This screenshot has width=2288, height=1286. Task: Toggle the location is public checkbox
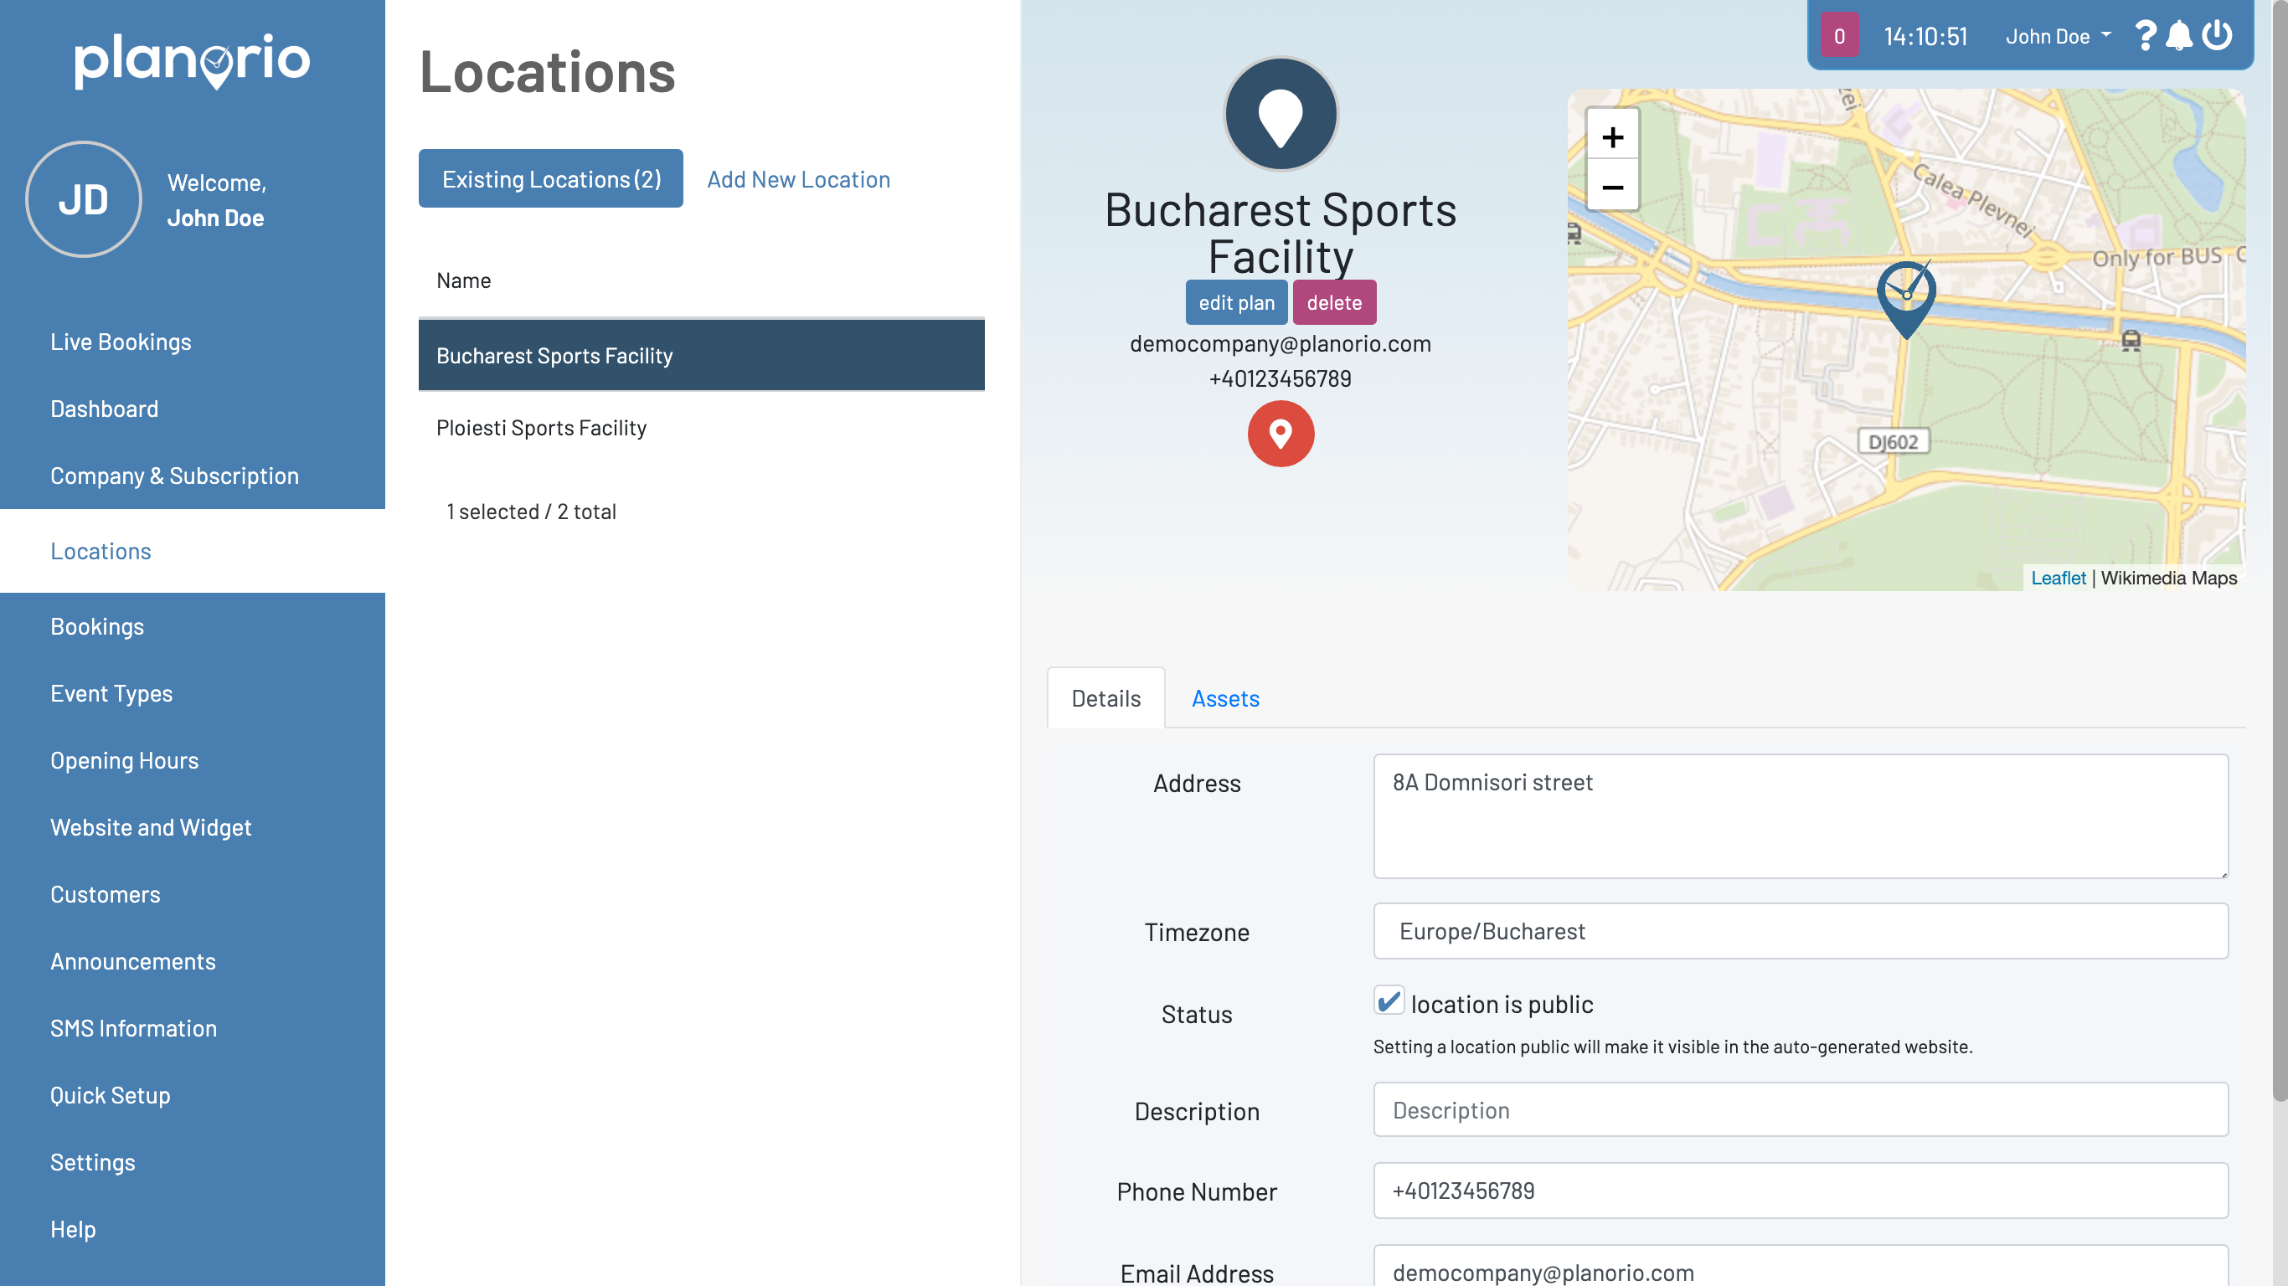(1389, 1001)
